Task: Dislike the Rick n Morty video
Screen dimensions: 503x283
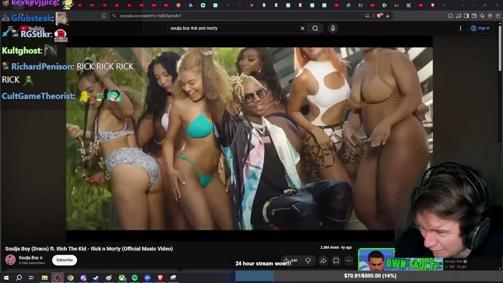Action: point(308,261)
